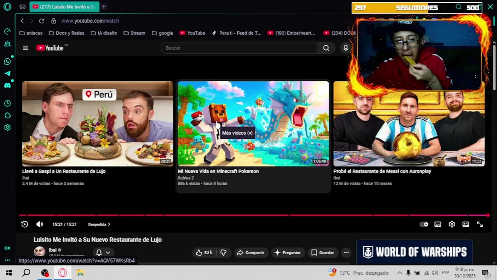This screenshot has width=497, height=280.
Task: Switch to theater mode
Action: click(x=465, y=224)
